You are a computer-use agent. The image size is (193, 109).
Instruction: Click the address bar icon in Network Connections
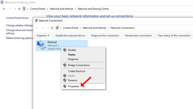tap(57, 28)
